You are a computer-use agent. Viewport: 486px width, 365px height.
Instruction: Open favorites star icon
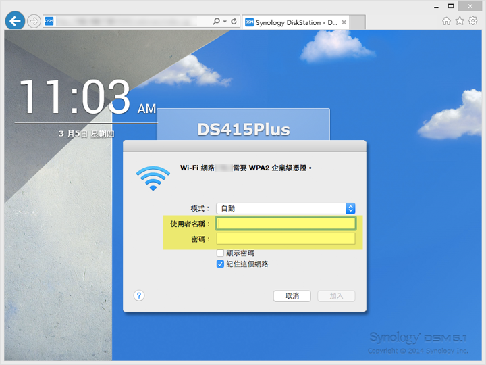tap(460, 21)
